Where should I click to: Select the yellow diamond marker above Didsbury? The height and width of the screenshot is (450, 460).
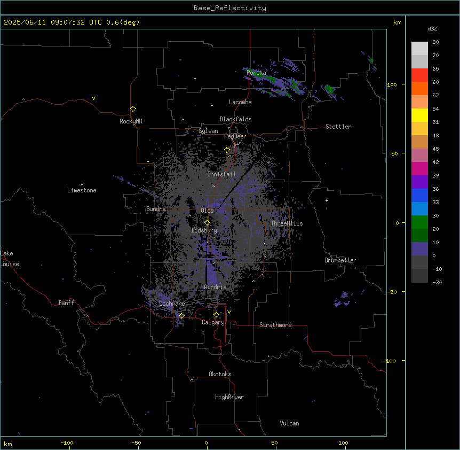click(207, 223)
